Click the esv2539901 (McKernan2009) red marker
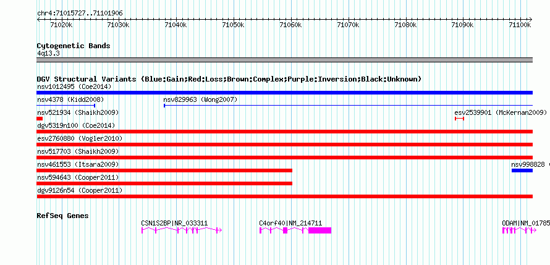This screenshot has width=550, height=265. (x=460, y=119)
